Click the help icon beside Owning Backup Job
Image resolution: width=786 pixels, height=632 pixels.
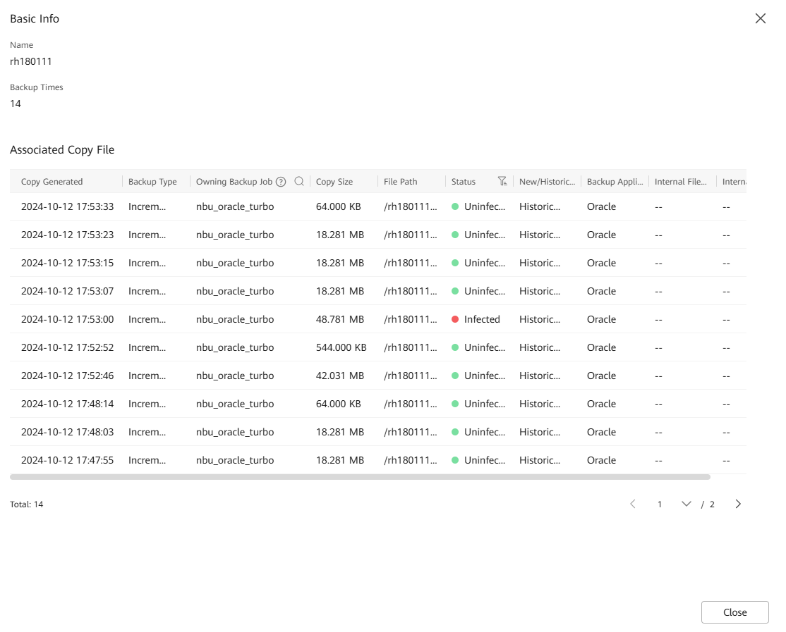[281, 182]
